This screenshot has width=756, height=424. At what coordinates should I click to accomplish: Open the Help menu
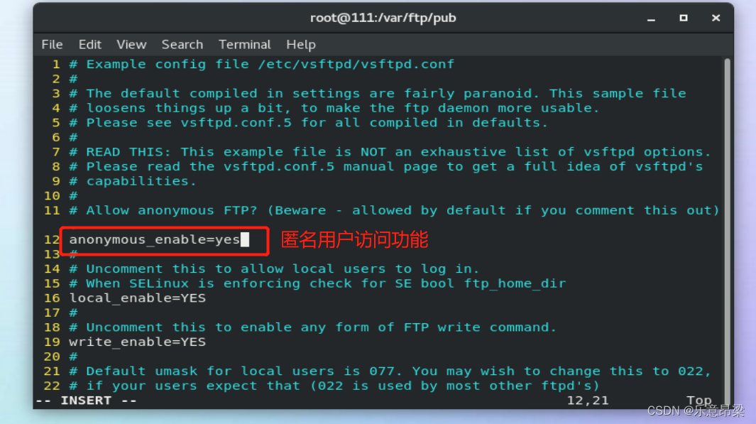coord(300,44)
